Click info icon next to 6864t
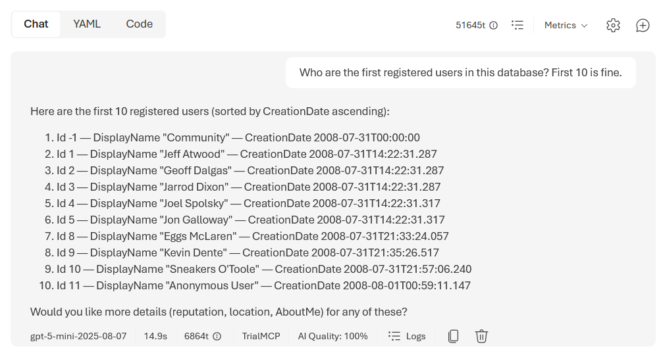663x359 pixels. click(217, 336)
